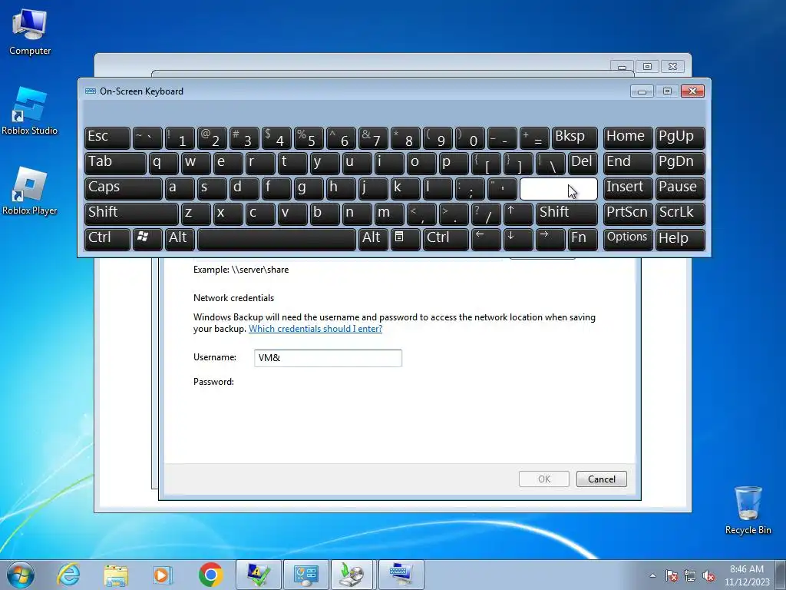Select the Recycle Bin icon

point(748,510)
